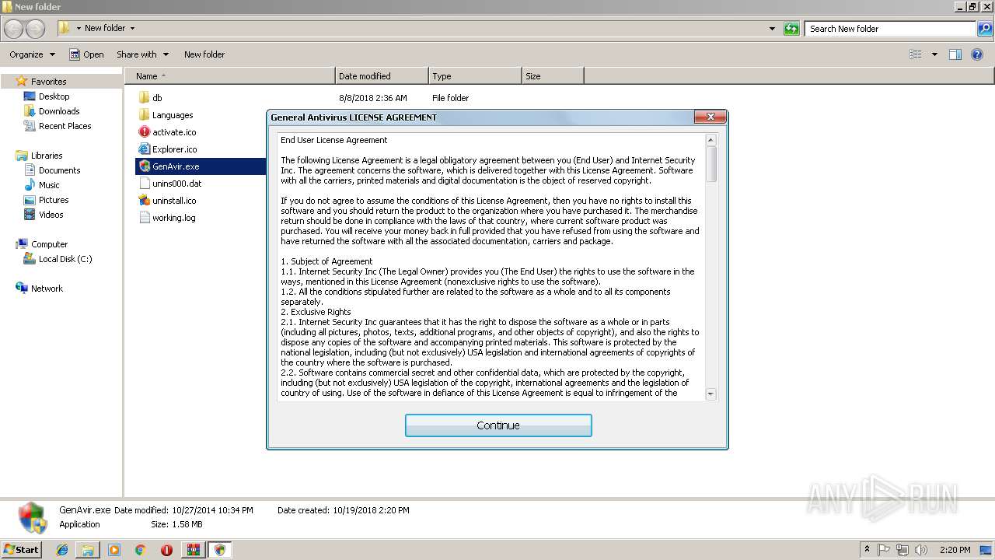
Task: Click the taskbar clock 2:20 PM
Action: (x=955, y=550)
